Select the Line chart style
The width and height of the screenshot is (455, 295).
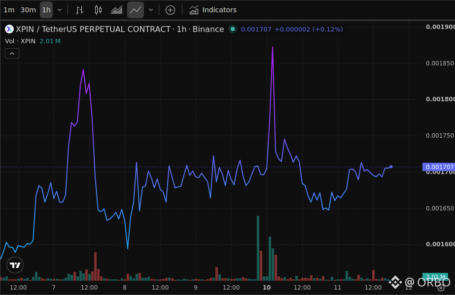(x=136, y=10)
